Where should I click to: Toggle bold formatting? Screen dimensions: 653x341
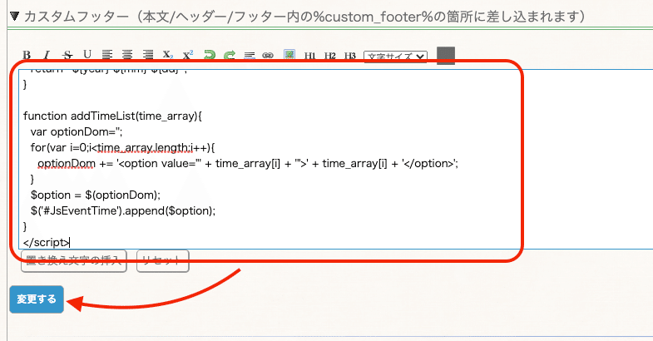27,55
